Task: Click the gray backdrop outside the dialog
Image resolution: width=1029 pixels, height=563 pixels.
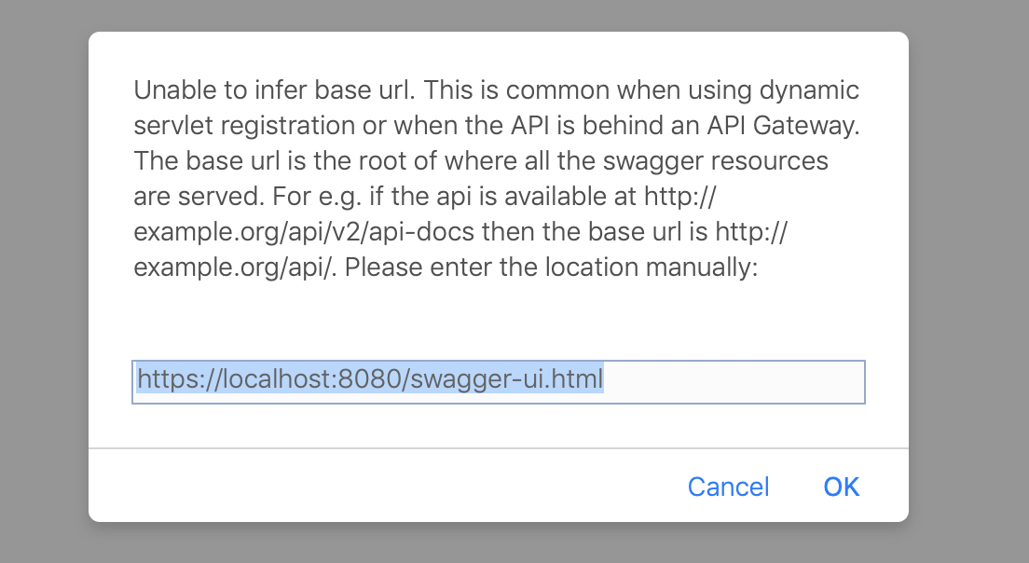Action: (x=42, y=280)
